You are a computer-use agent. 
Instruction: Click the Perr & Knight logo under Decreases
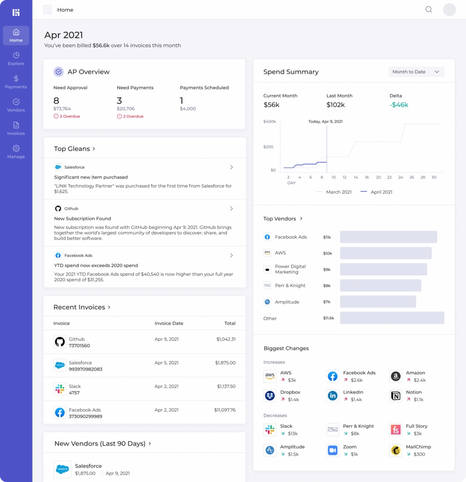[x=333, y=429]
